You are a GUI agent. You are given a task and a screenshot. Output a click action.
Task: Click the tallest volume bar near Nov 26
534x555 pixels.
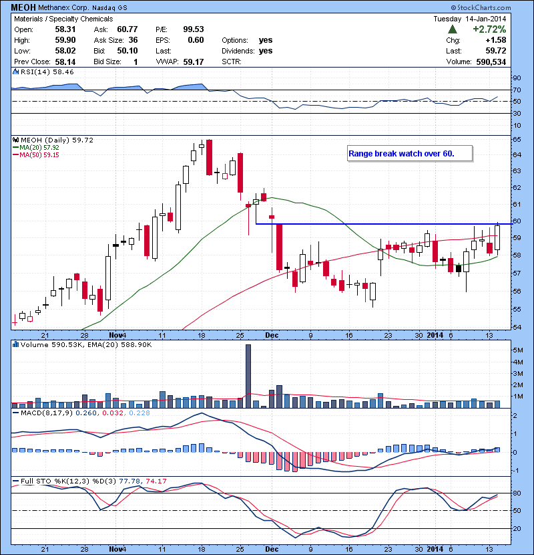pos(248,376)
